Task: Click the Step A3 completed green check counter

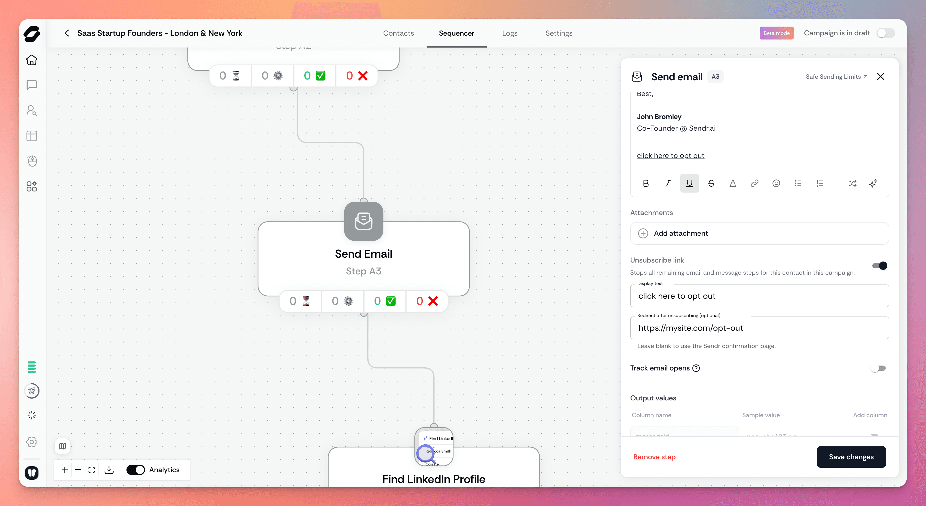Action: (385, 301)
